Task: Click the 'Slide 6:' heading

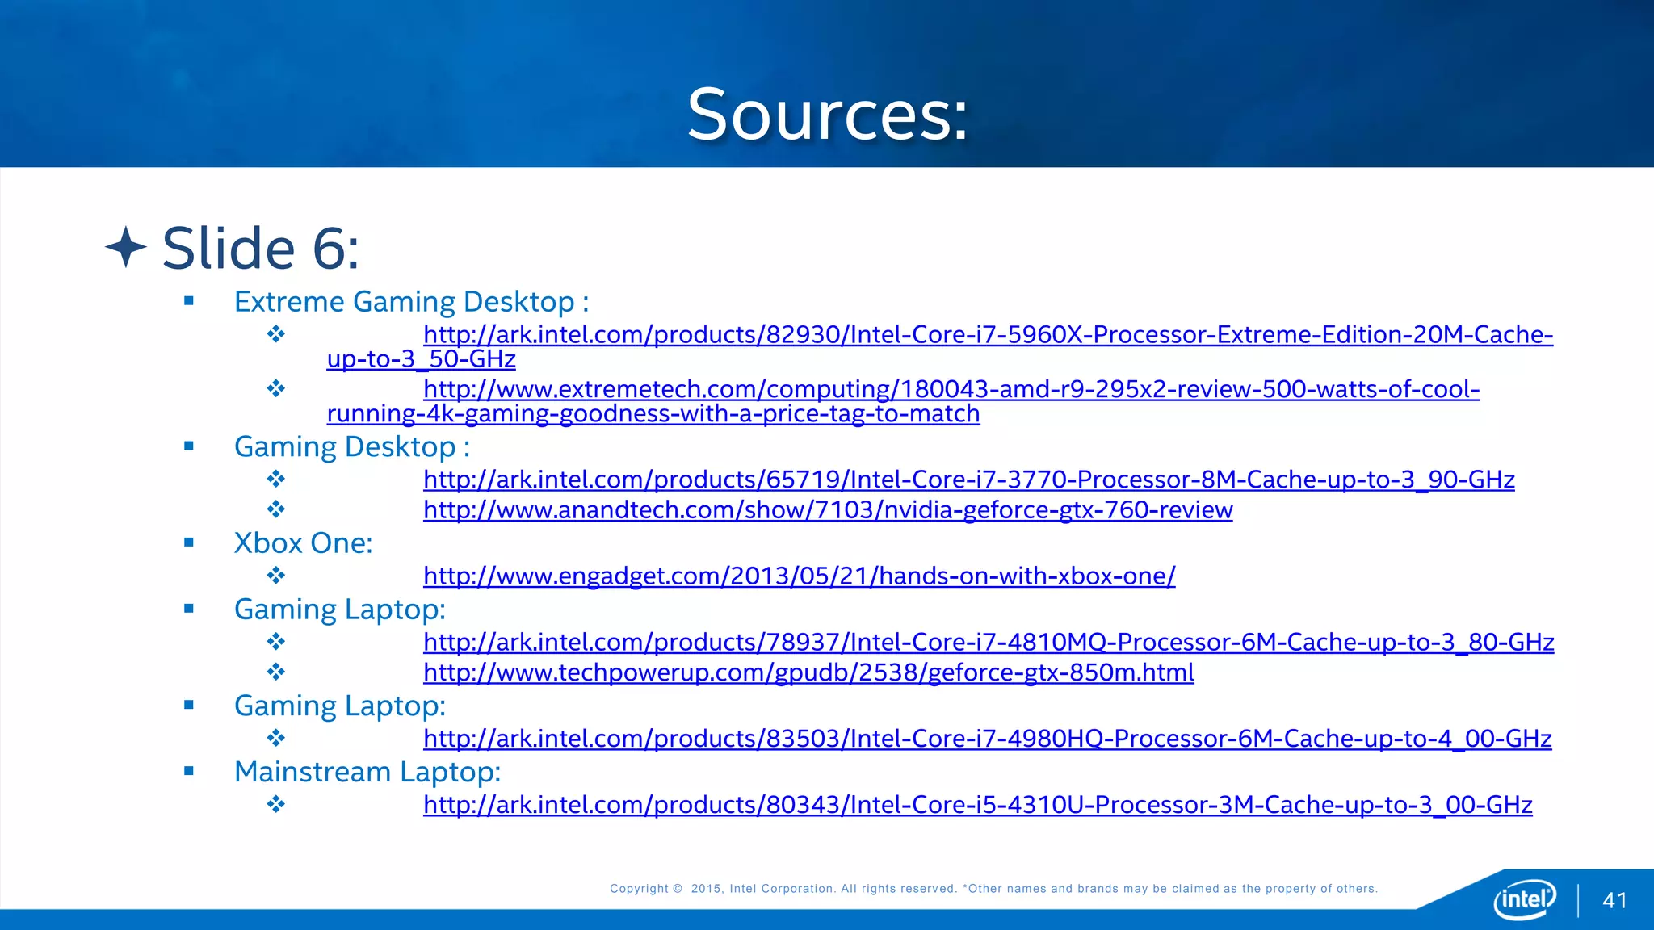Action: pyautogui.click(x=260, y=248)
